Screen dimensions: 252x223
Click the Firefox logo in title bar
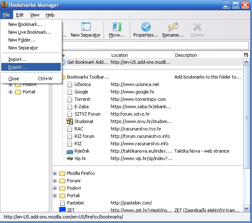click(4, 4)
